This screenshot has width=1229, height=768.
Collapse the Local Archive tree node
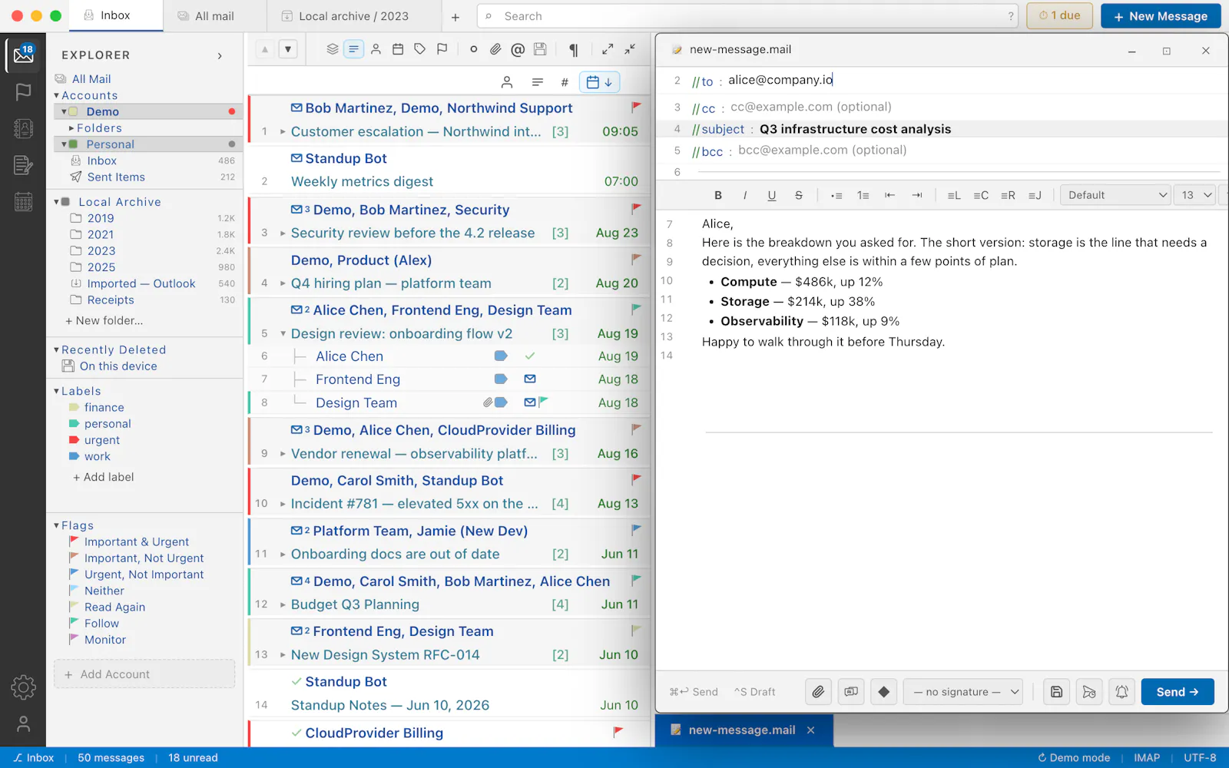click(56, 202)
